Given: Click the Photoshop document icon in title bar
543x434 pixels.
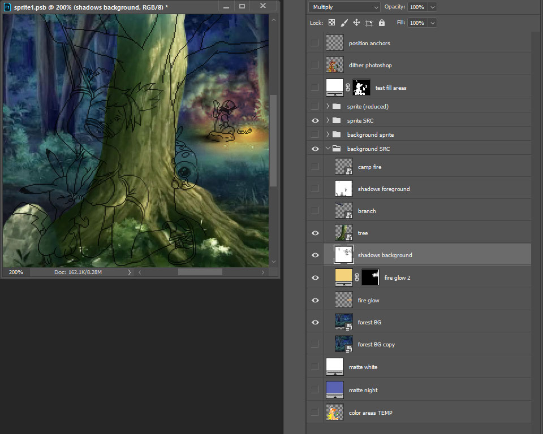Looking at the screenshot, I should (7, 6).
